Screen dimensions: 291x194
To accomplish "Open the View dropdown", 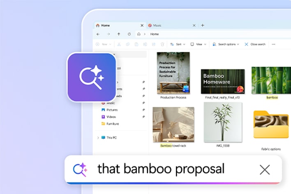I will click(199, 44).
